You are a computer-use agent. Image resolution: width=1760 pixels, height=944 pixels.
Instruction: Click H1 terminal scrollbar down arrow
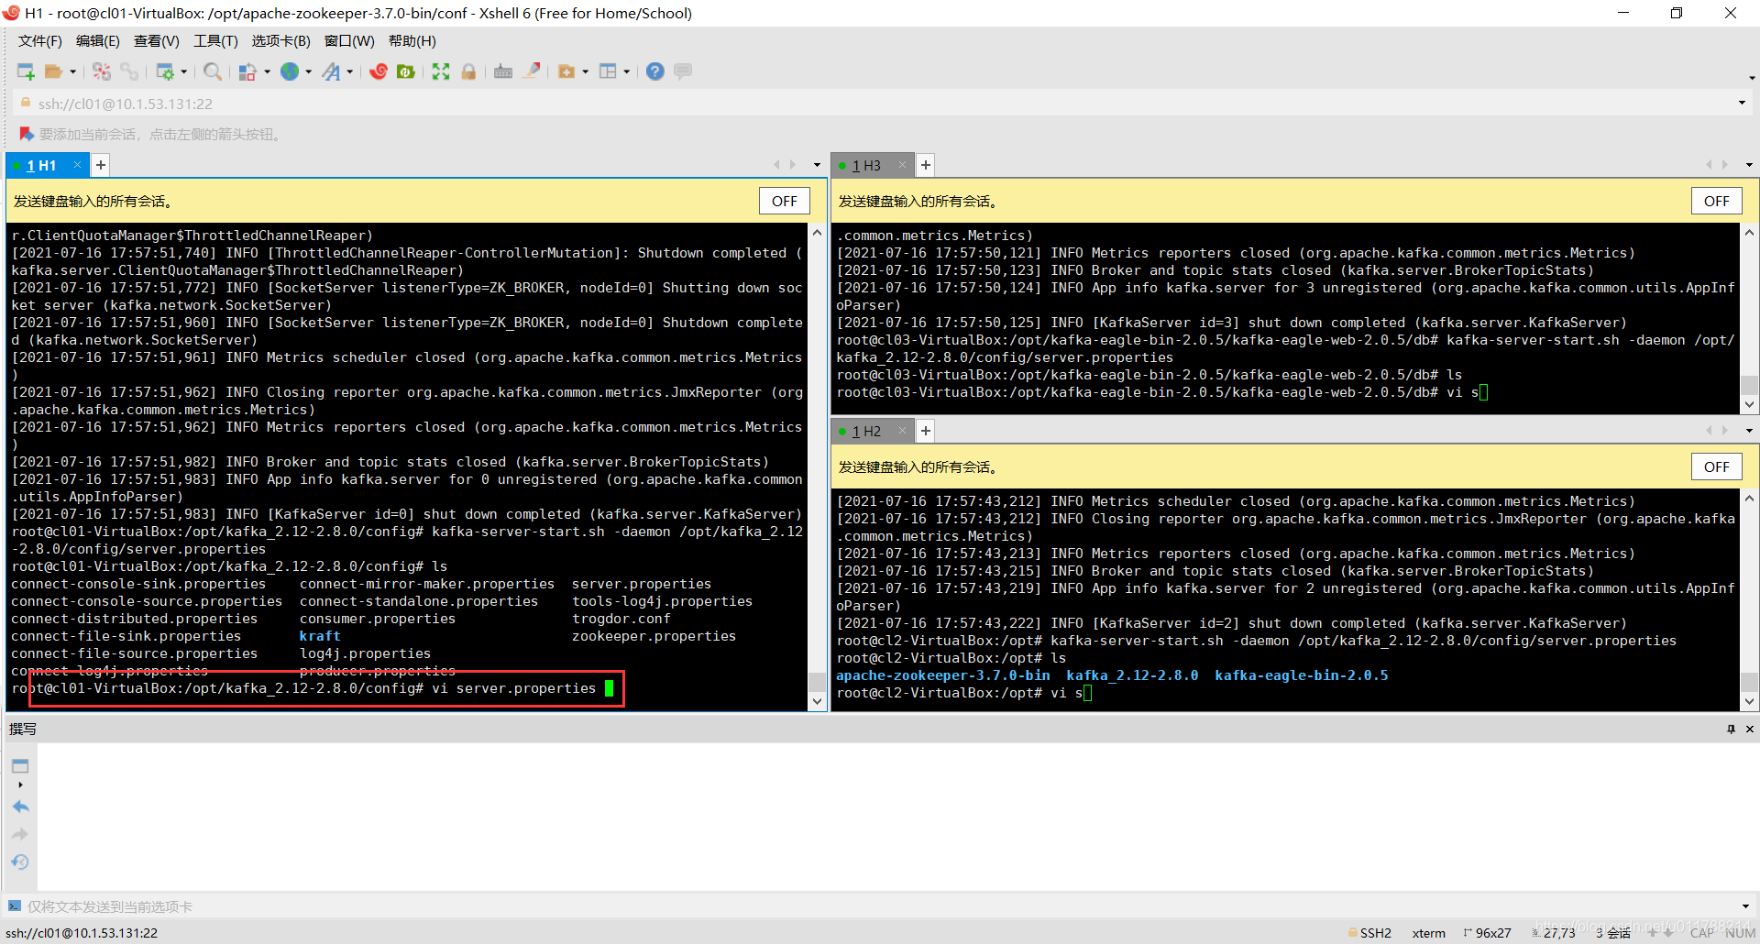point(817,702)
